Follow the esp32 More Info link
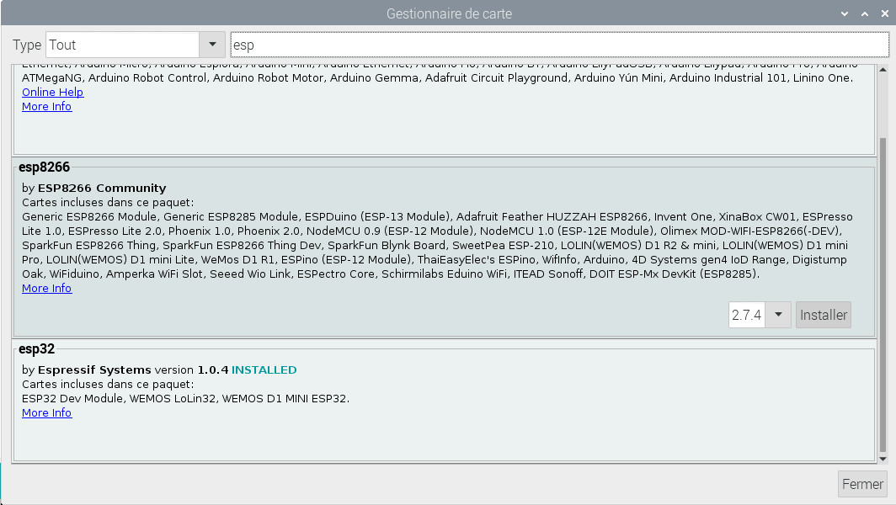896x505 pixels. 46,413
